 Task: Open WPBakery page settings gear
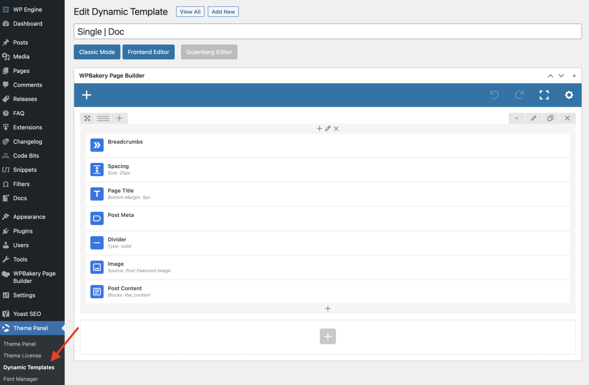(569, 95)
